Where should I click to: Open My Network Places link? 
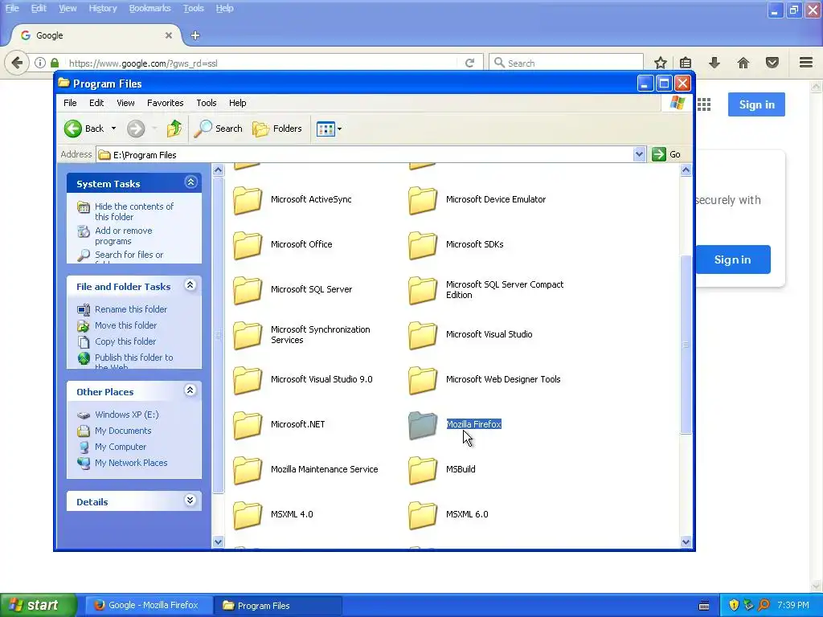click(131, 464)
